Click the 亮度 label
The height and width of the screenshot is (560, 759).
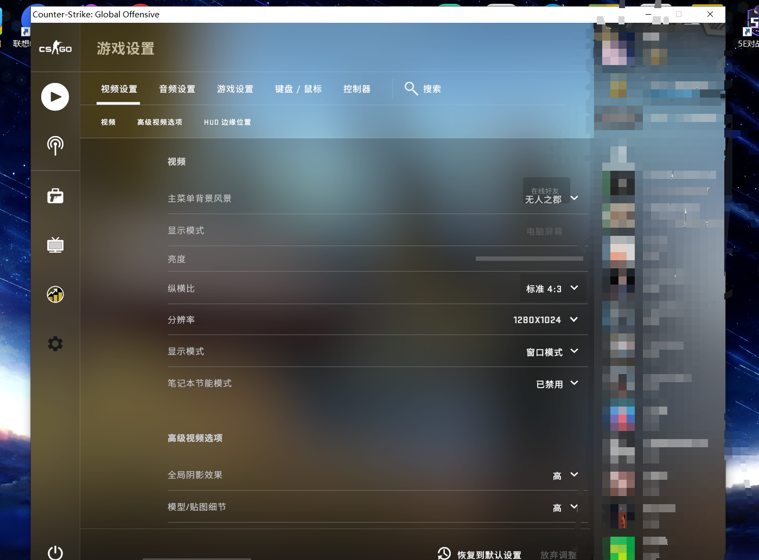177,259
